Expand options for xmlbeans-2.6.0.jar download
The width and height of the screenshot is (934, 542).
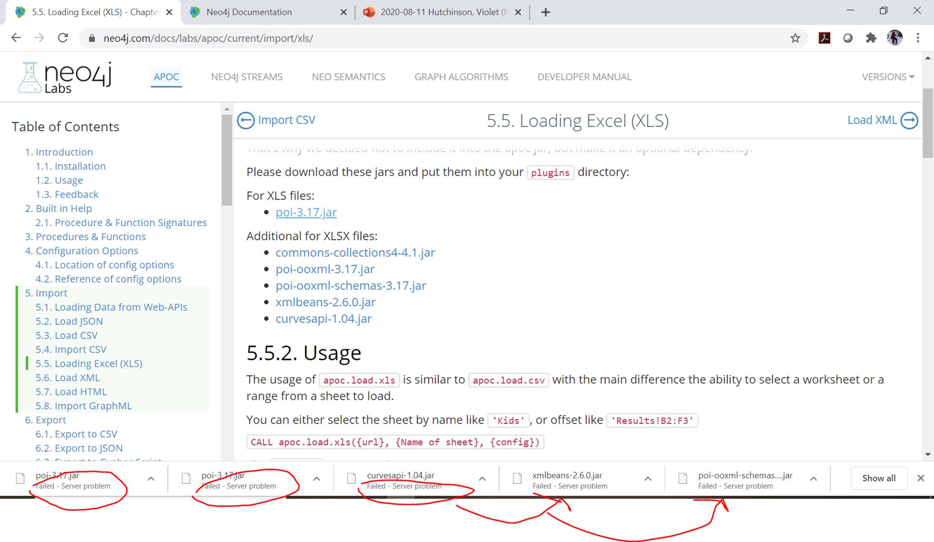pos(648,478)
